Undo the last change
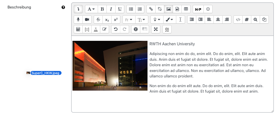Image resolution: width=277 pixels, height=115 pixels. [116, 29]
